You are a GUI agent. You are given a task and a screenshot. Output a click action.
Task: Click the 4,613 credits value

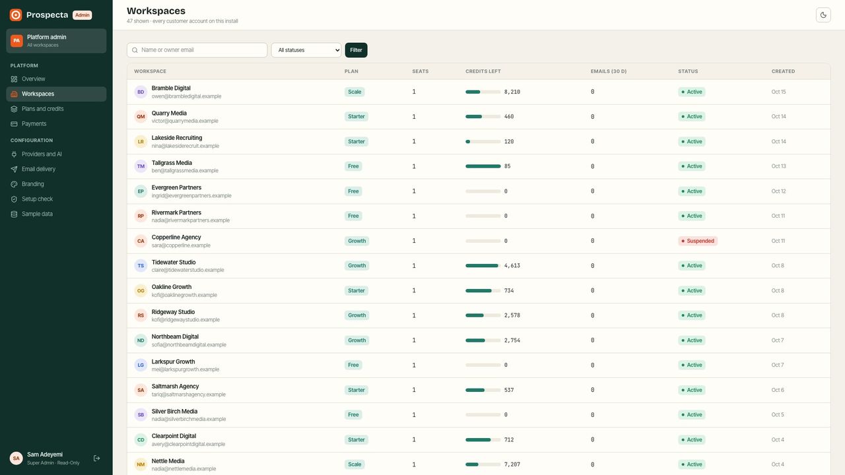point(512,266)
